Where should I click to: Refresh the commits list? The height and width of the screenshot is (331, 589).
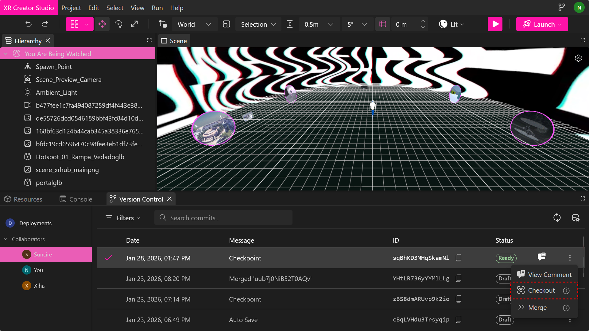557,218
